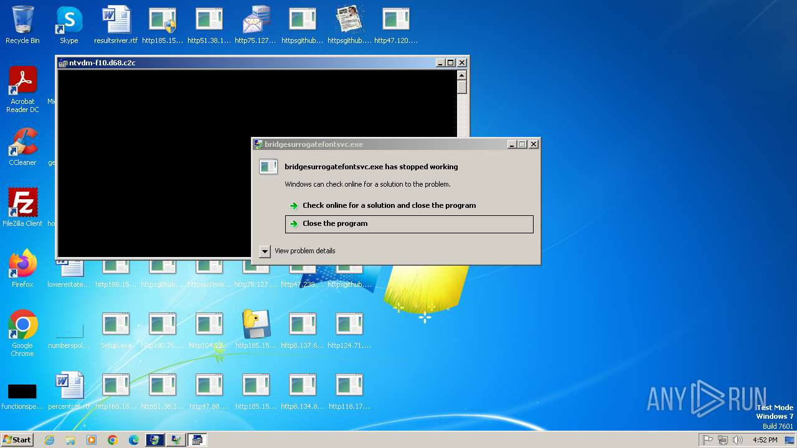Select the http8.137.6 desktop icon

click(303, 330)
